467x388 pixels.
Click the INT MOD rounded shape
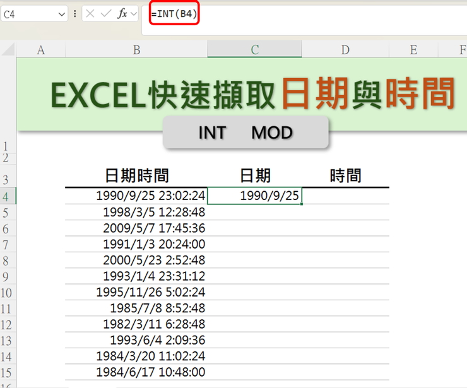point(245,132)
